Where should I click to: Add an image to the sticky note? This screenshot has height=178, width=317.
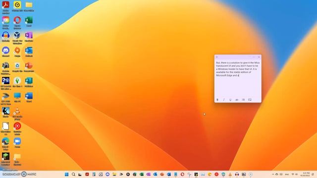click(250, 100)
